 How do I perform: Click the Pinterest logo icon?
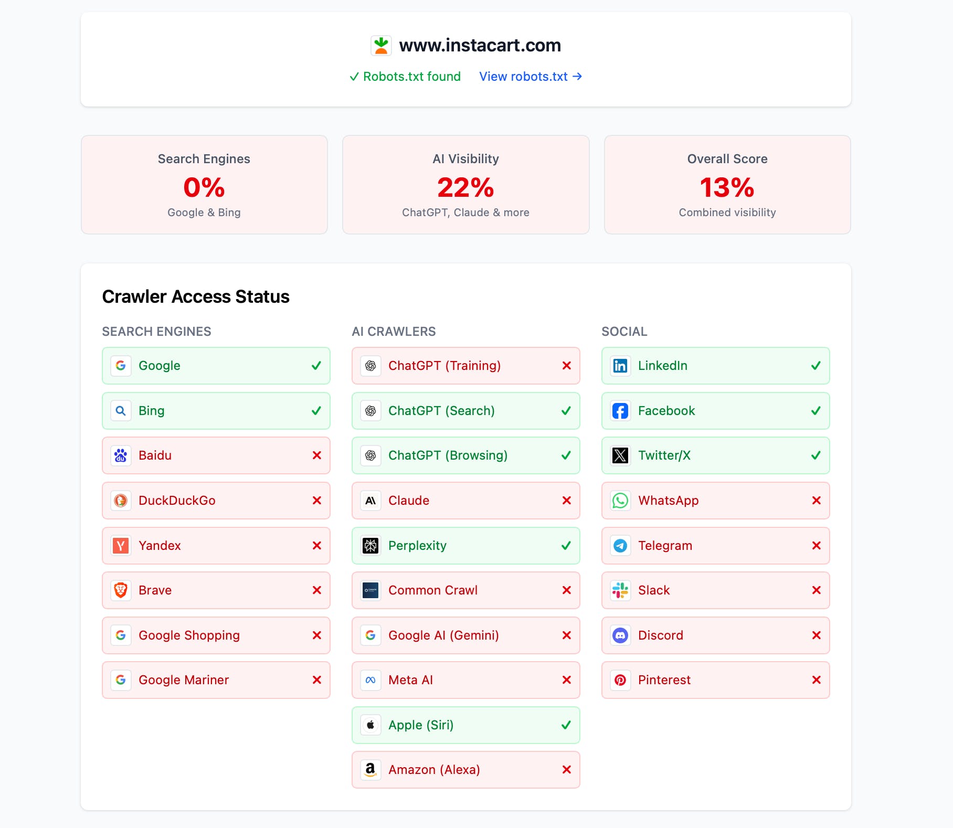(620, 680)
